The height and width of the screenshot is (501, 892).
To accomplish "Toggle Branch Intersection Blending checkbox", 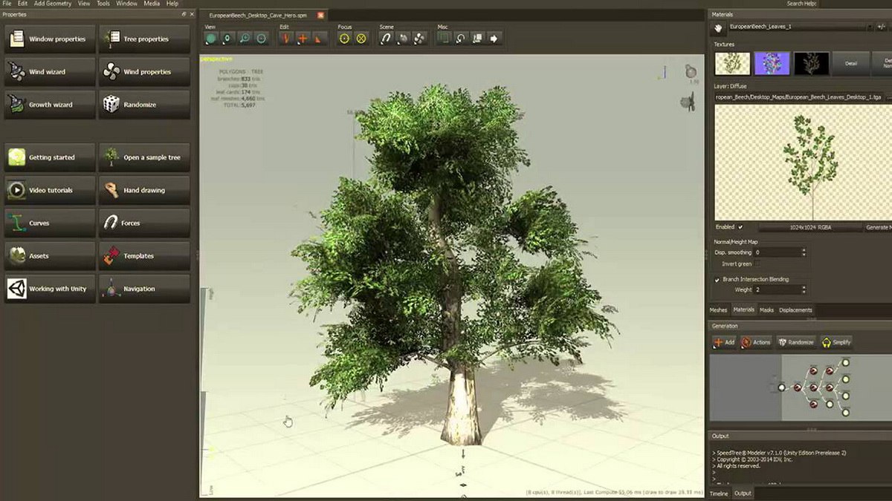I will (717, 279).
